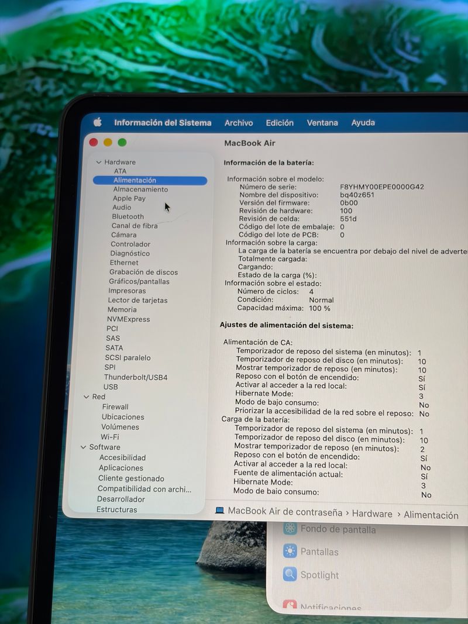Click the laptop icon in path bar
The height and width of the screenshot is (624, 468).
point(220,510)
